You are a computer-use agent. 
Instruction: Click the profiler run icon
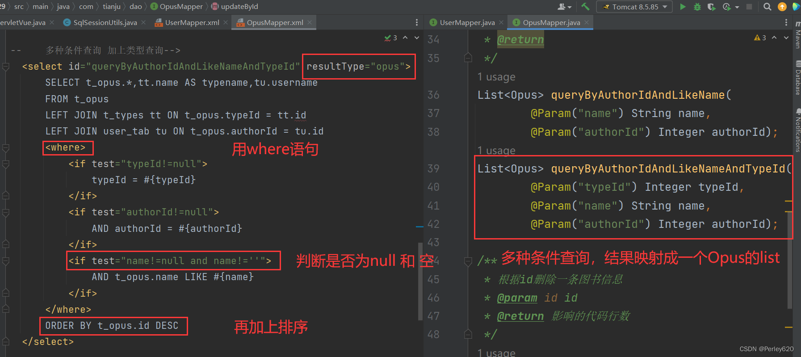point(727,7)
